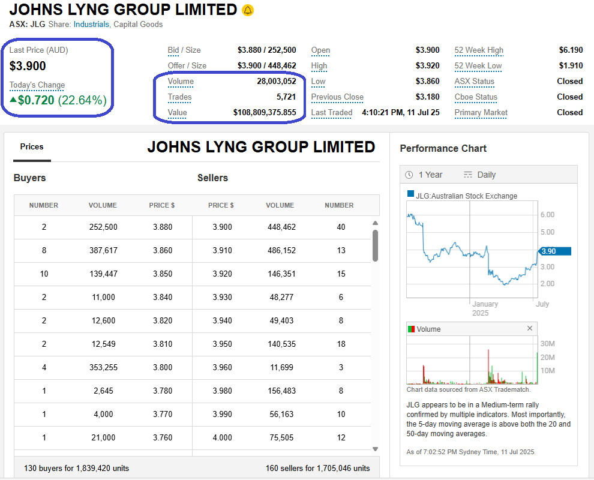Click the blue JLG legend square
The height and width of the screenshot is (480, 594).
click(410, 194)
